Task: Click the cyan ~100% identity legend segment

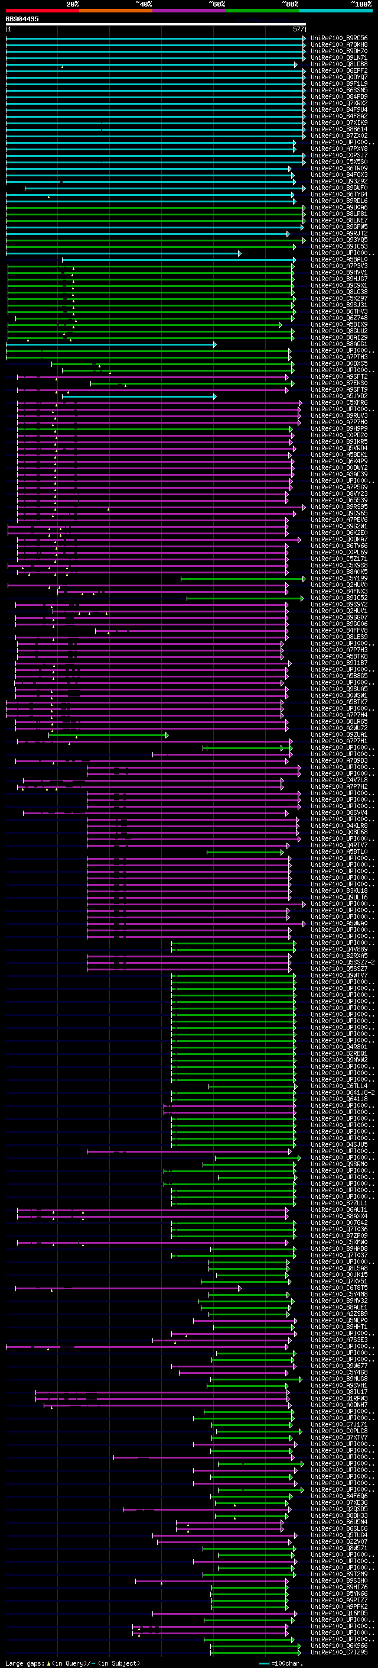Action: click(335, 11)
